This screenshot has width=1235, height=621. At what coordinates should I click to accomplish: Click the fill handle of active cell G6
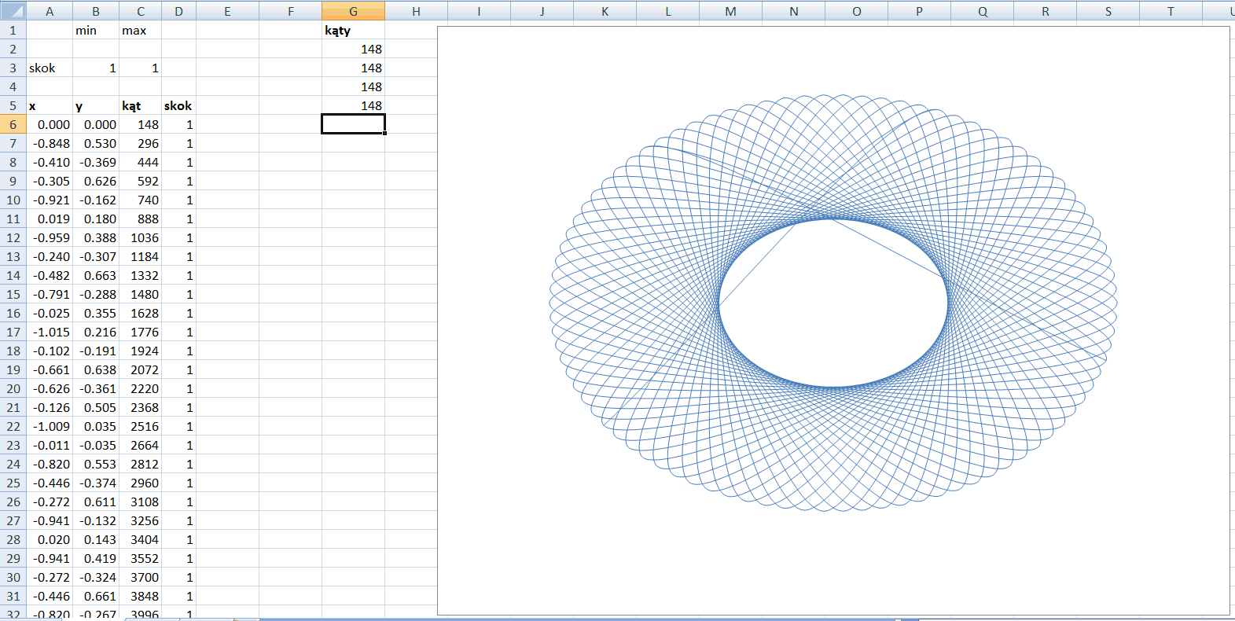(384, 134)
